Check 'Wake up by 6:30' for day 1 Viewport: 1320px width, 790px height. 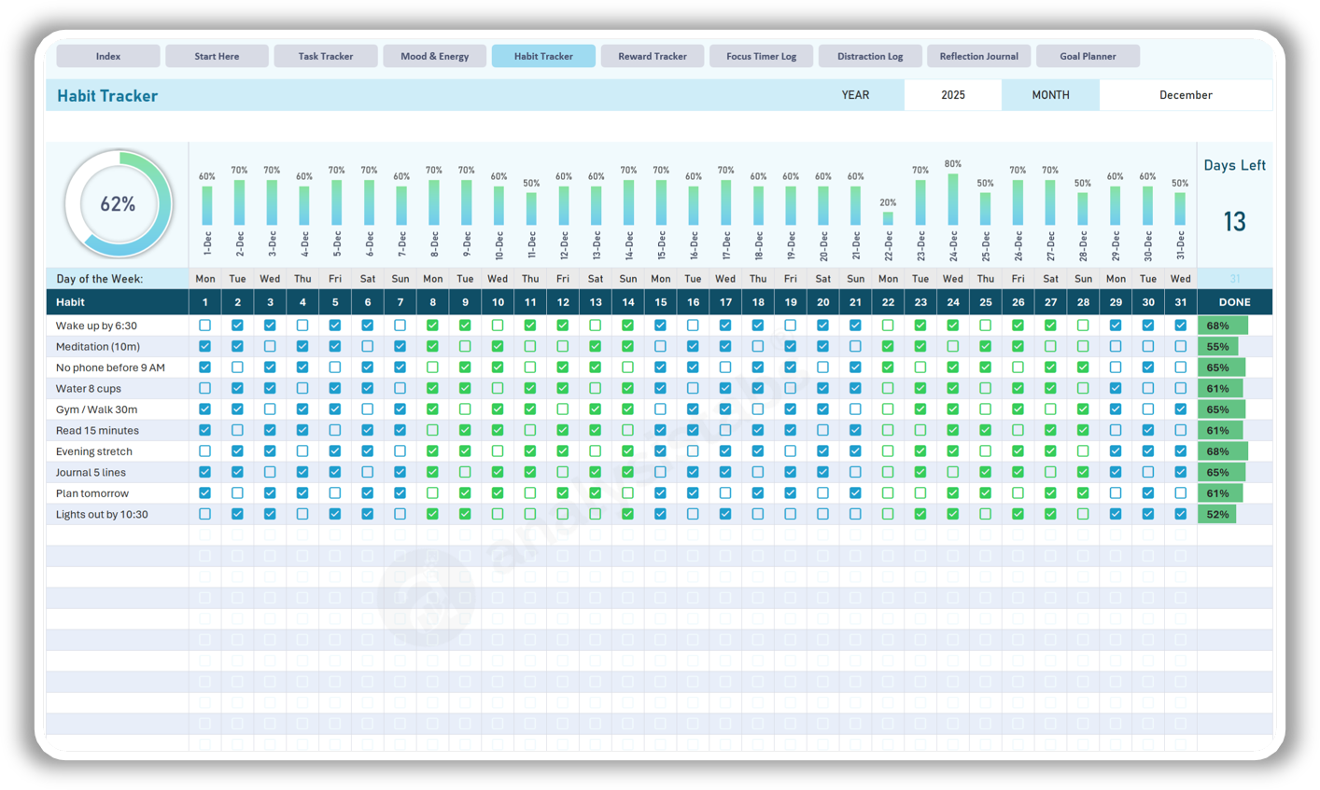(x=204, y=325)
